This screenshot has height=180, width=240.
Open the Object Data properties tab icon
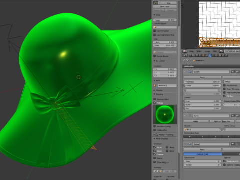pos(213,55)
